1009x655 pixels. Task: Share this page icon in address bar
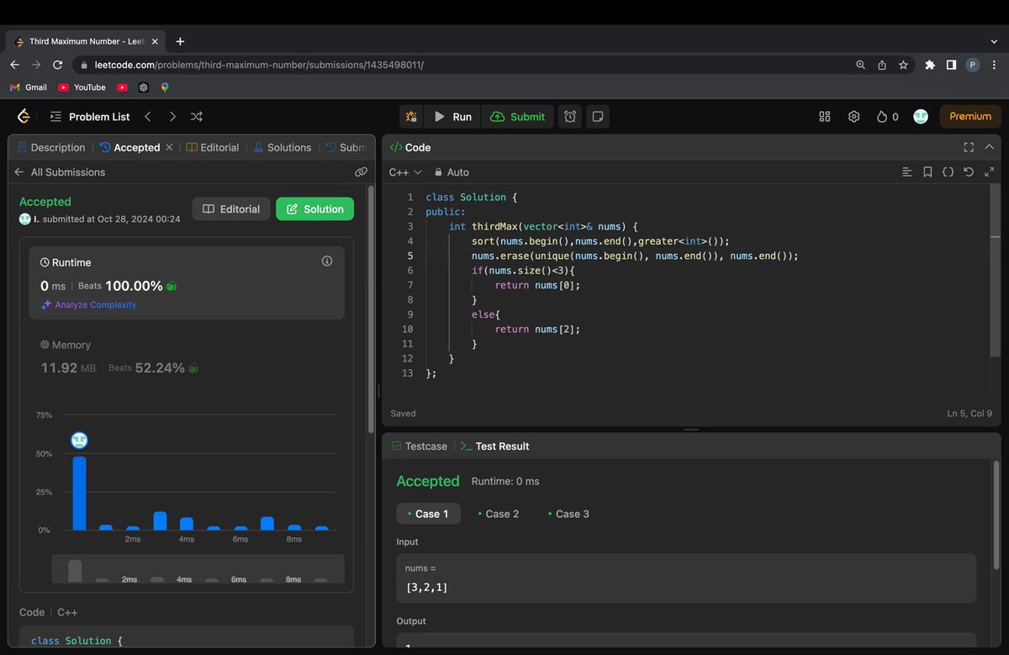pos(882,65)
